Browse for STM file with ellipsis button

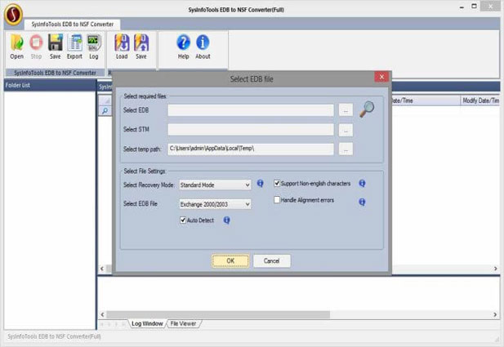(346, 130)
